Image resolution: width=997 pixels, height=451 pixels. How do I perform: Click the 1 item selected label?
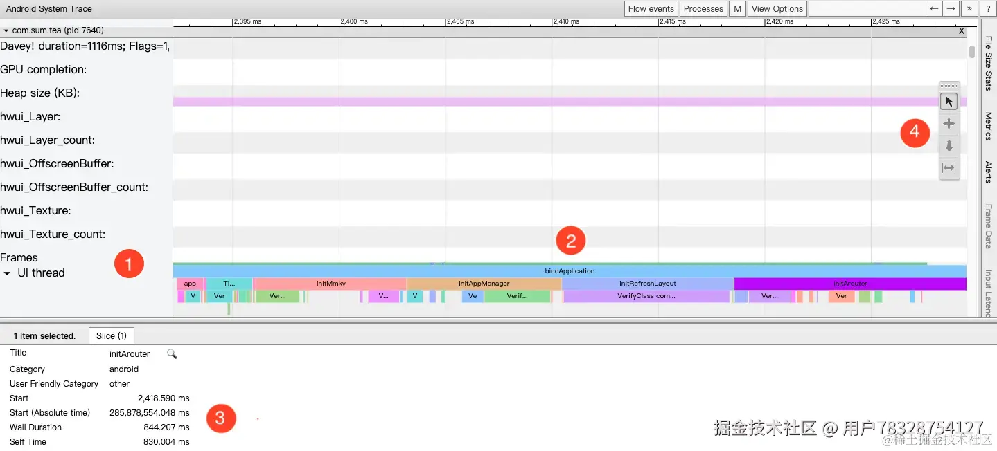pos(44,336)
